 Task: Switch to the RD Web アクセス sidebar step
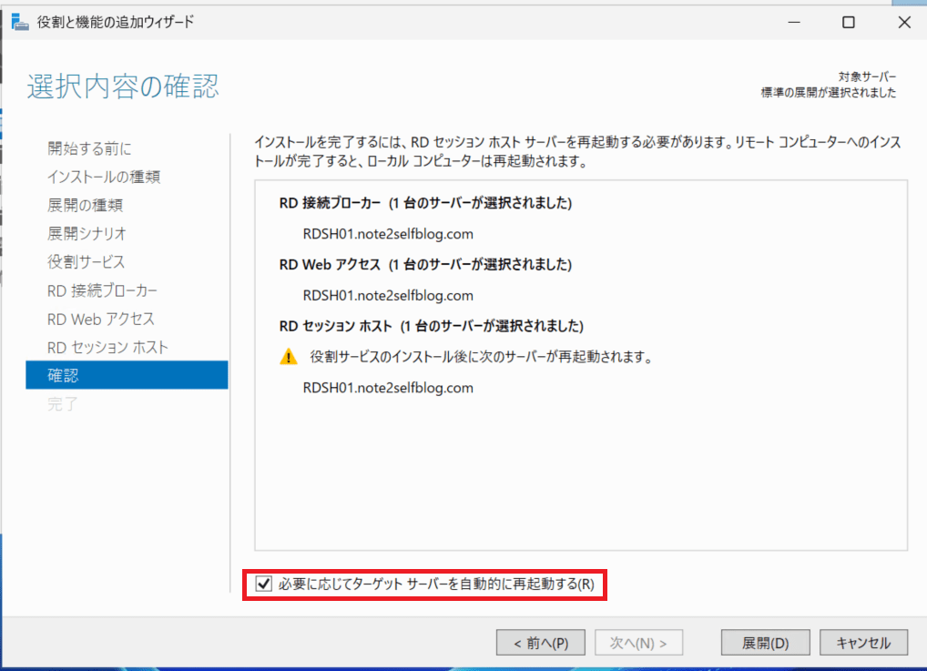click(101, 319)
